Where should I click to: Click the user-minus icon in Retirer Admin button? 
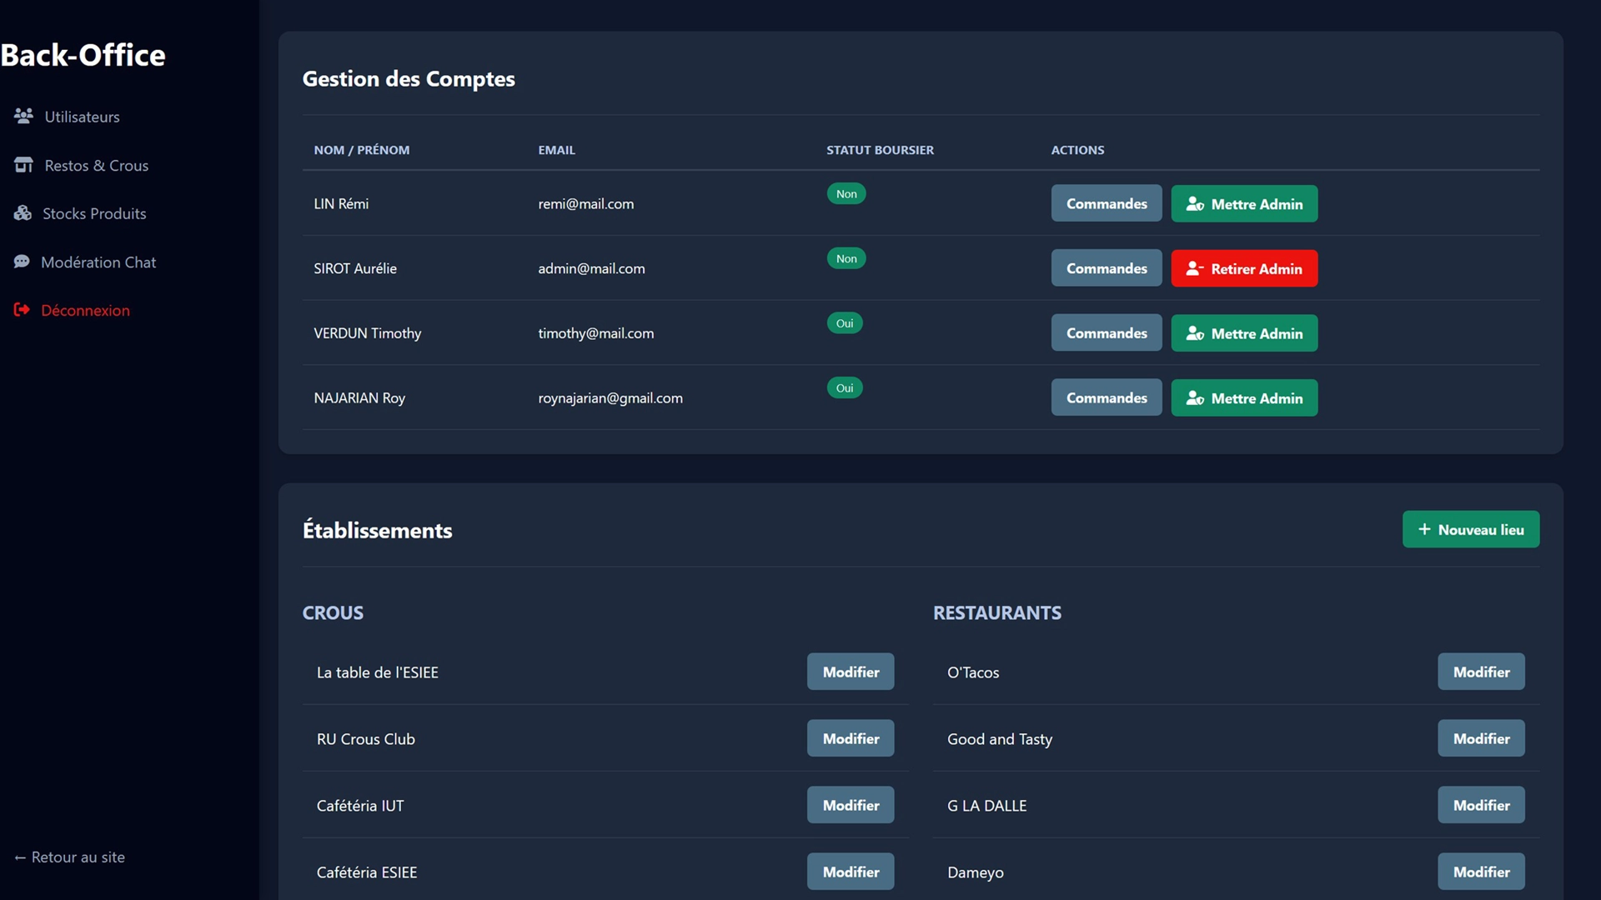point(1195,268)
